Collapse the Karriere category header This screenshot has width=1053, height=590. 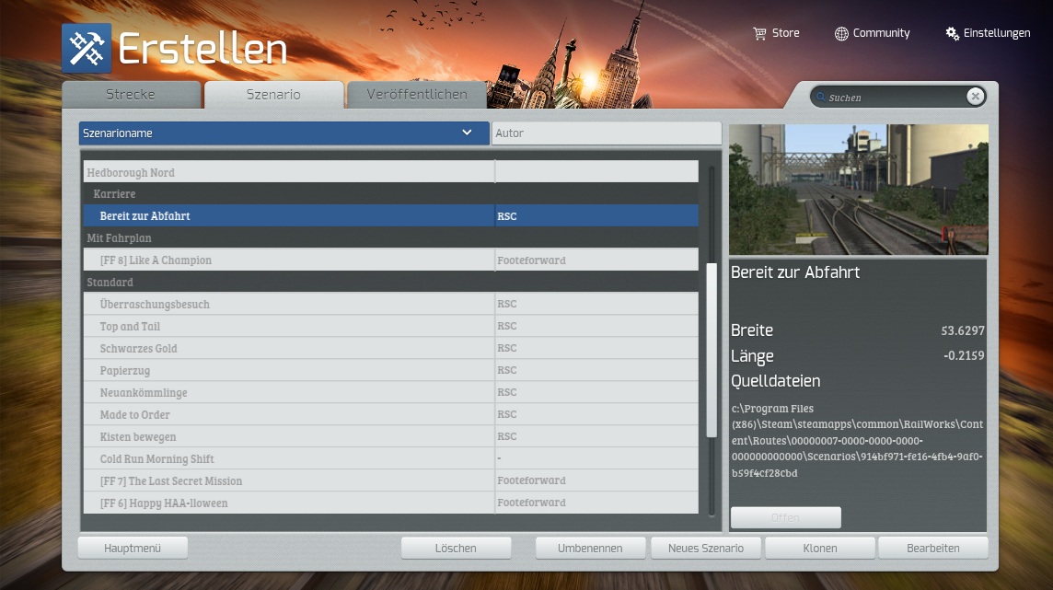pyautogui.click(x=114, y=194)
